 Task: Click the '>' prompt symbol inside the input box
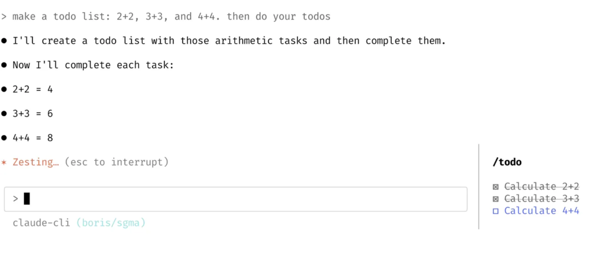coord(16,199)
